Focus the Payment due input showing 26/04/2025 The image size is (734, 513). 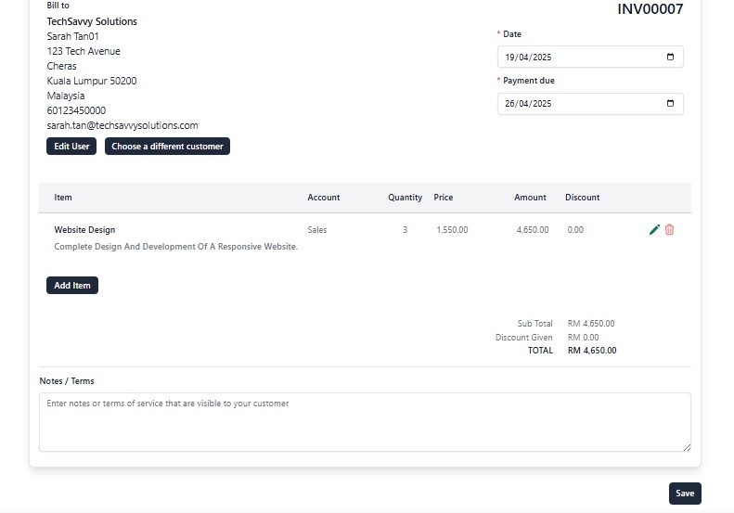coord(590,104)
